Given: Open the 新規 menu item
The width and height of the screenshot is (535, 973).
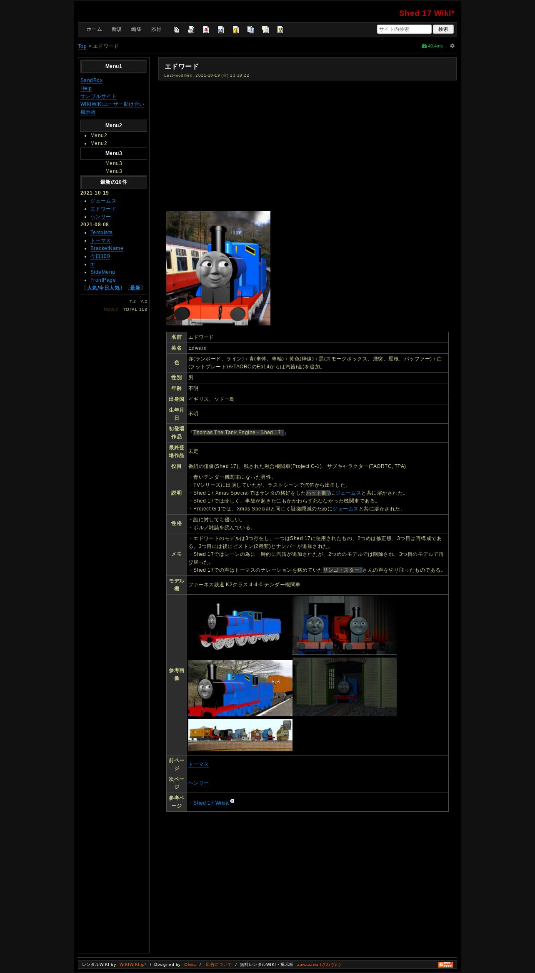Looking at the screenshot, I should tap(116, 30).
